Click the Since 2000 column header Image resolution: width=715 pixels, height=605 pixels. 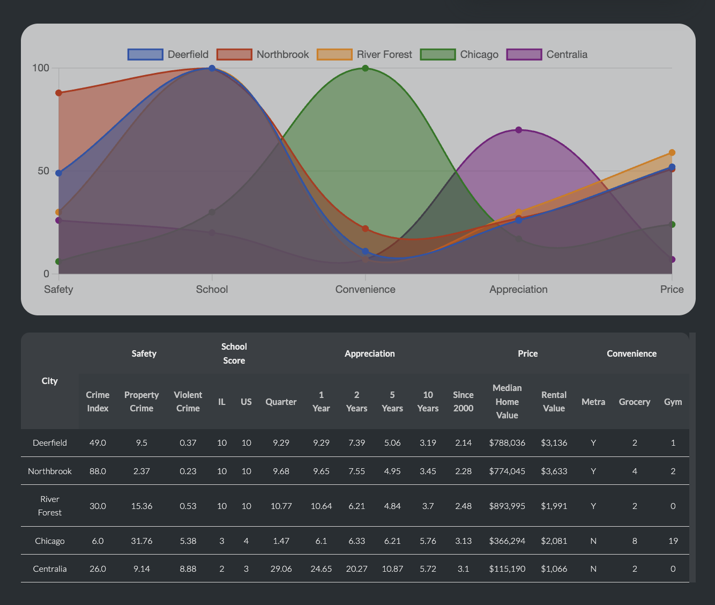click(463, 402)
